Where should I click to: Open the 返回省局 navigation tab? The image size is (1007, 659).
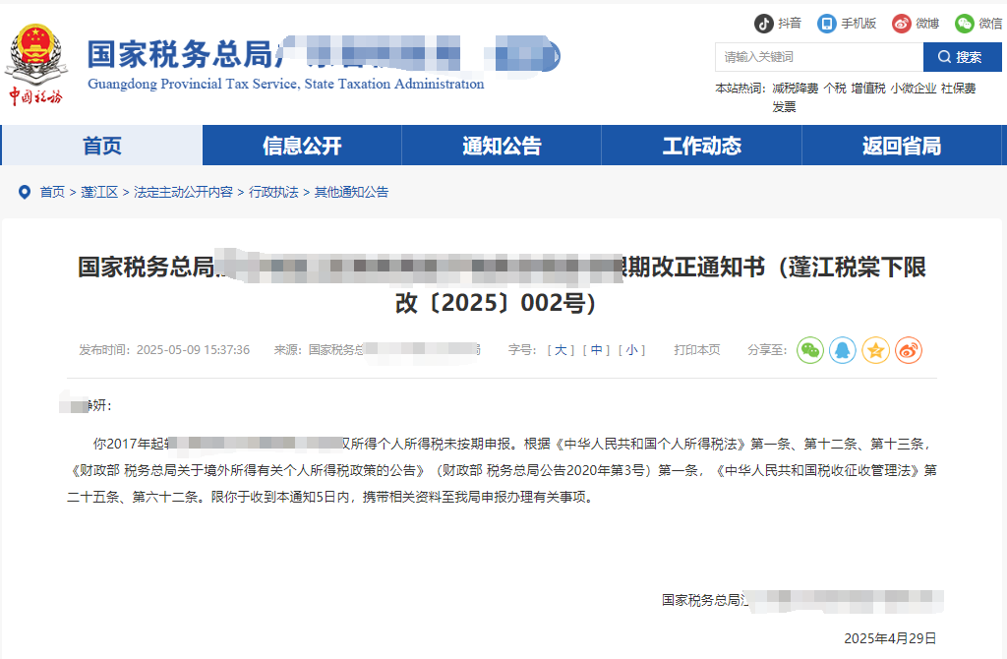click(x=902, y=146)
